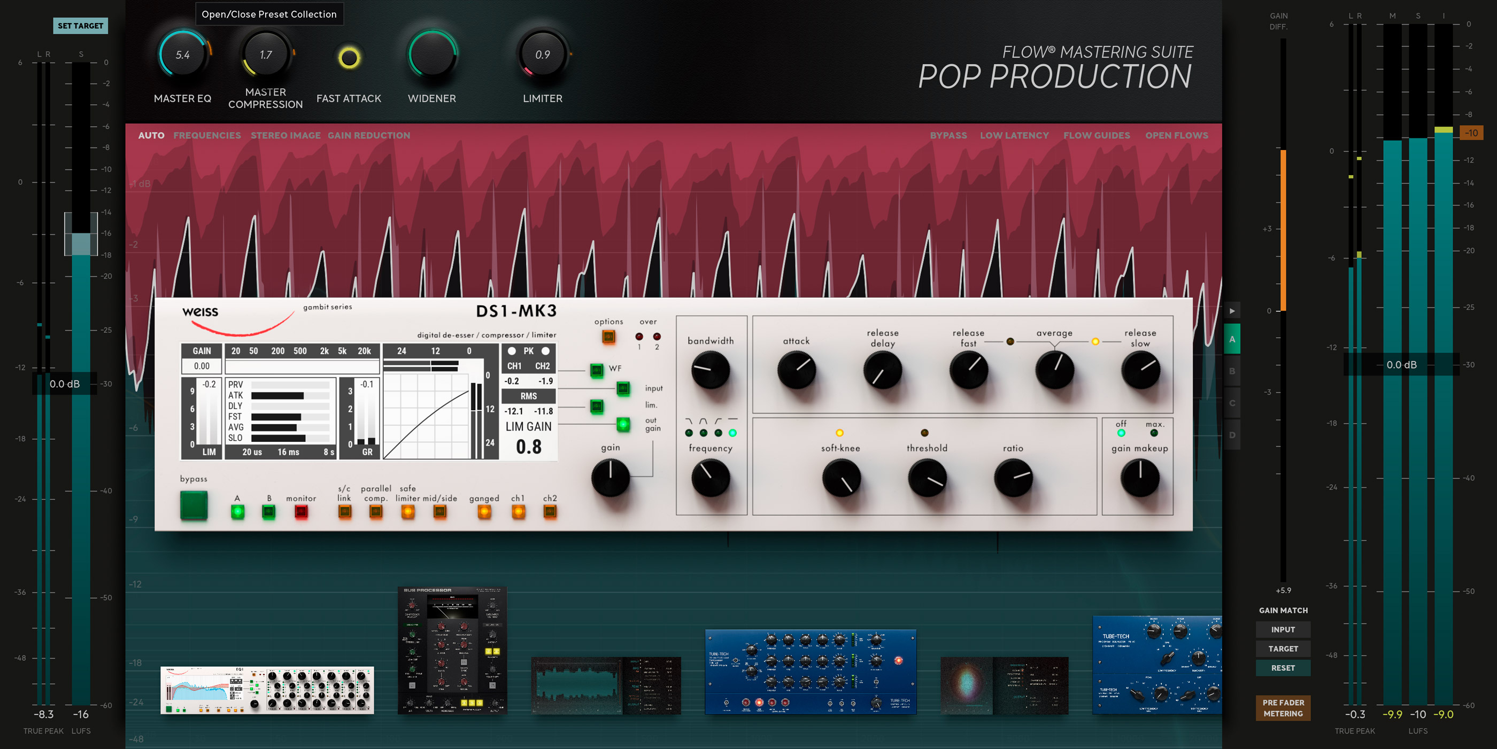This screenshot has height=749, width=1497.
Task: Enable LOW LATENCY mode
Action: click(x=1014, y=135)
